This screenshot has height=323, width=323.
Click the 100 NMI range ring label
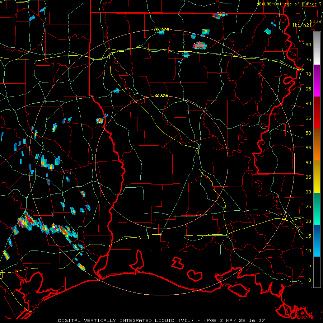[x=161, y=29]
